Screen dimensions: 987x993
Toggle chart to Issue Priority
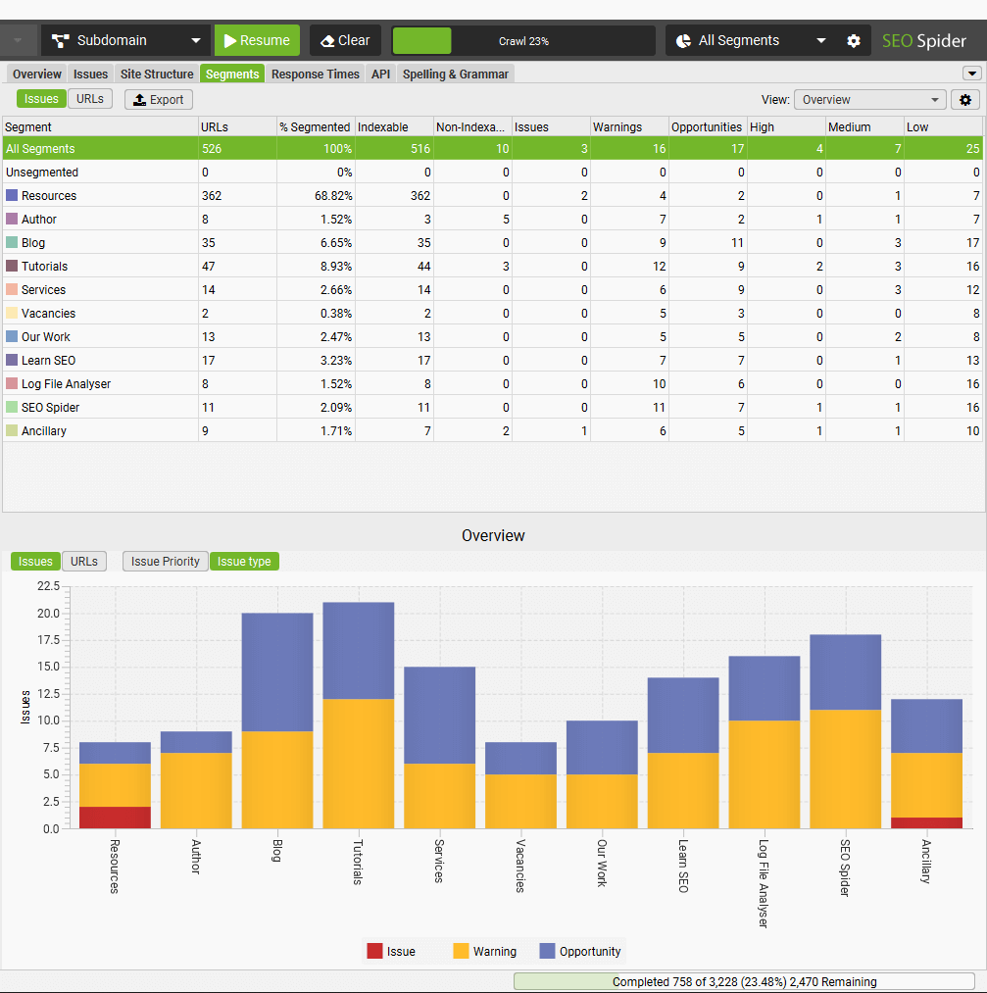click(x=165, y=562)
